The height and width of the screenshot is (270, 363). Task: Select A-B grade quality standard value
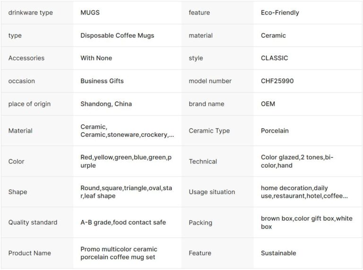pos(123,222)
